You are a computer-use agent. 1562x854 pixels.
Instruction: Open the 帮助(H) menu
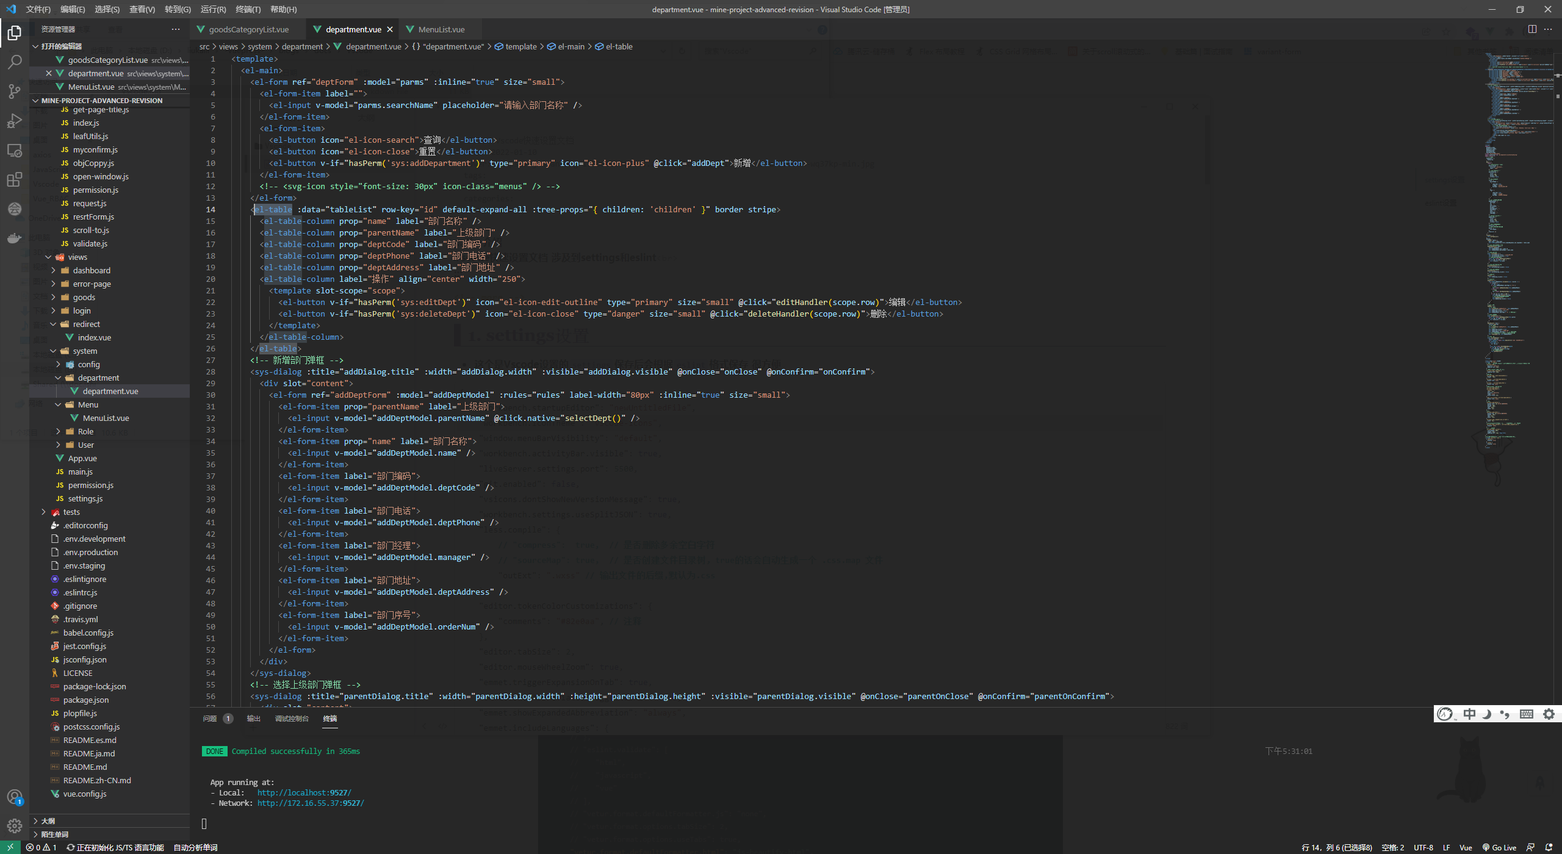click(283, 9)
